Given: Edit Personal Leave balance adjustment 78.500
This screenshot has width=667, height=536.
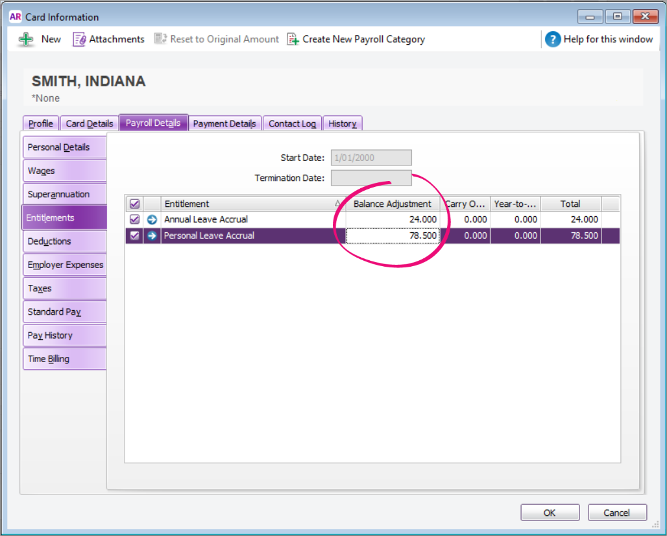Looking at the screenshot, I should (393, 236).
